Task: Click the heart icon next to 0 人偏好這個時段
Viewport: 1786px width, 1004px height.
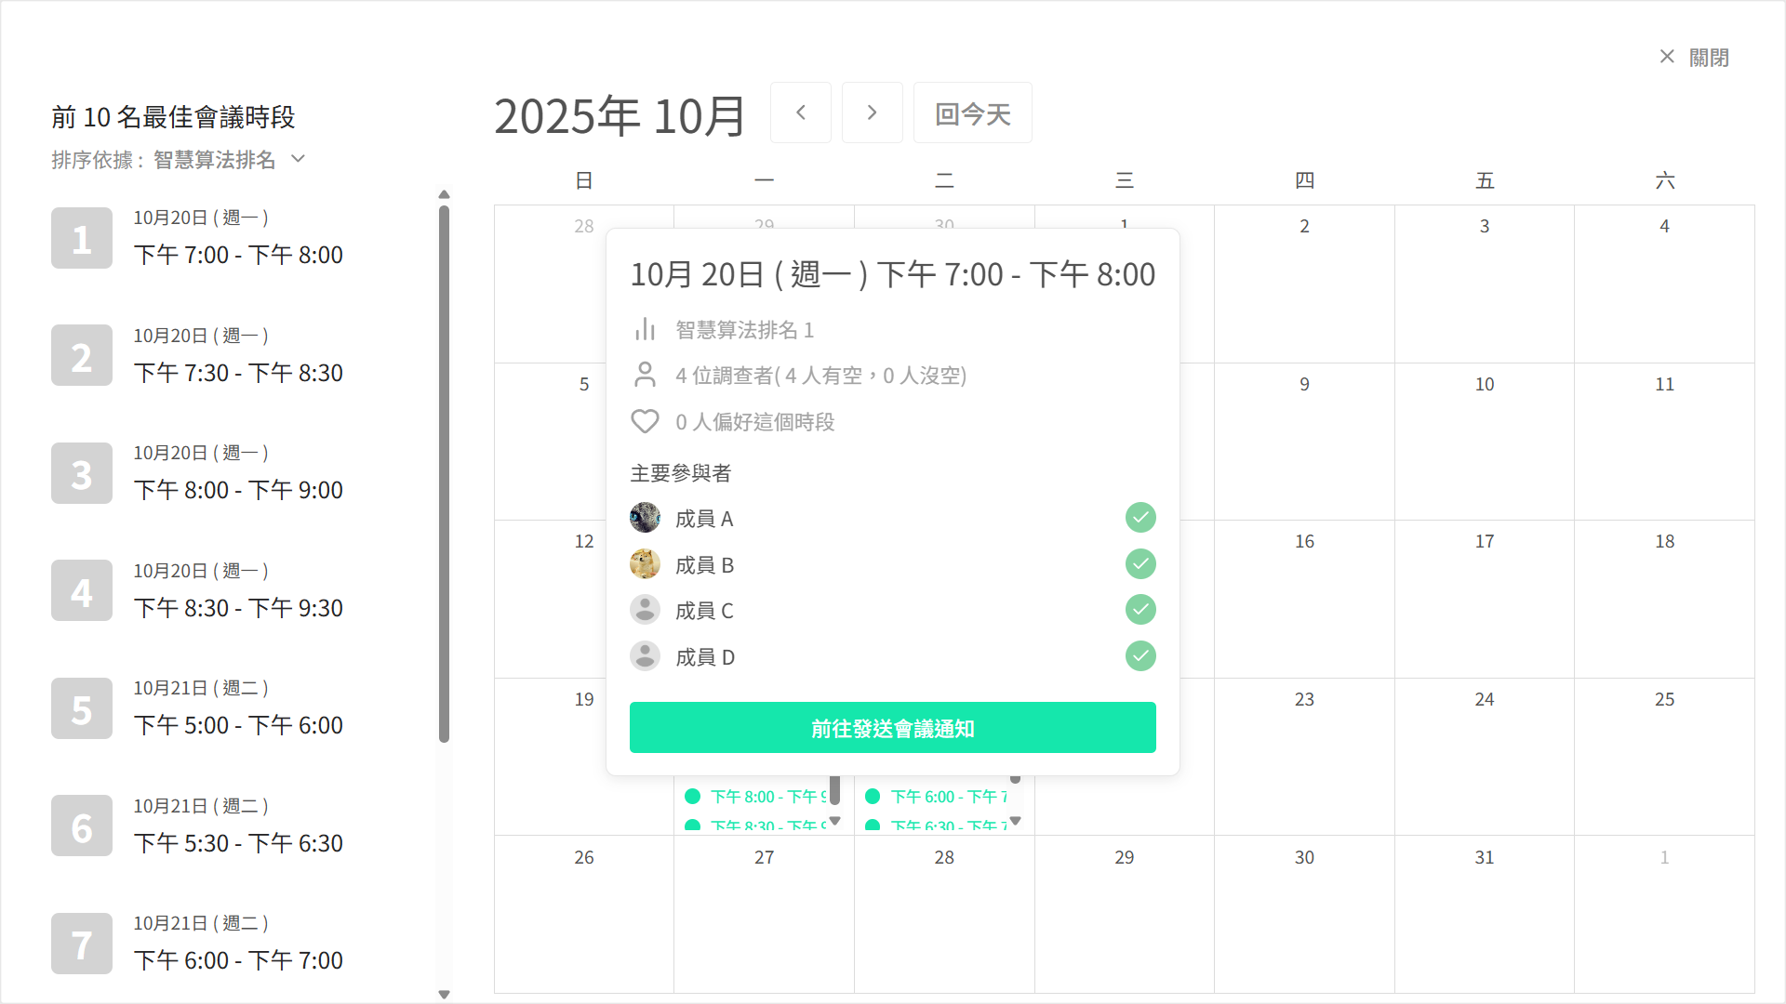Action: (645, 421)
